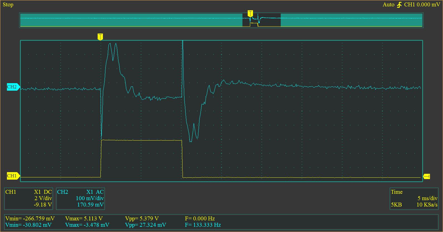This screenshot has height=232, width=443.
Task: Open the CH1 settings panel
Action: (29, 198)
